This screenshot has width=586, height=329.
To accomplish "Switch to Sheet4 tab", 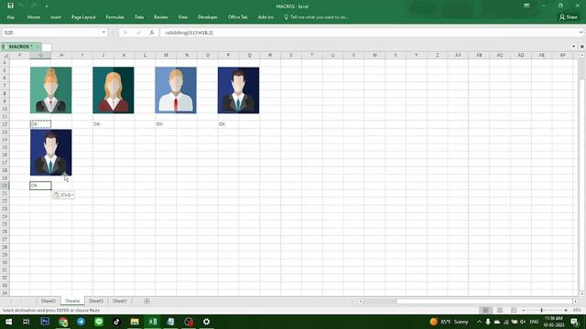I will [x=72, y=301].
